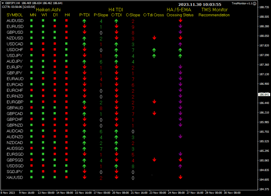Click the USDSGD Crossing Status purple up arrow
This screenshot has width=271, height=196.
point(180,166)
